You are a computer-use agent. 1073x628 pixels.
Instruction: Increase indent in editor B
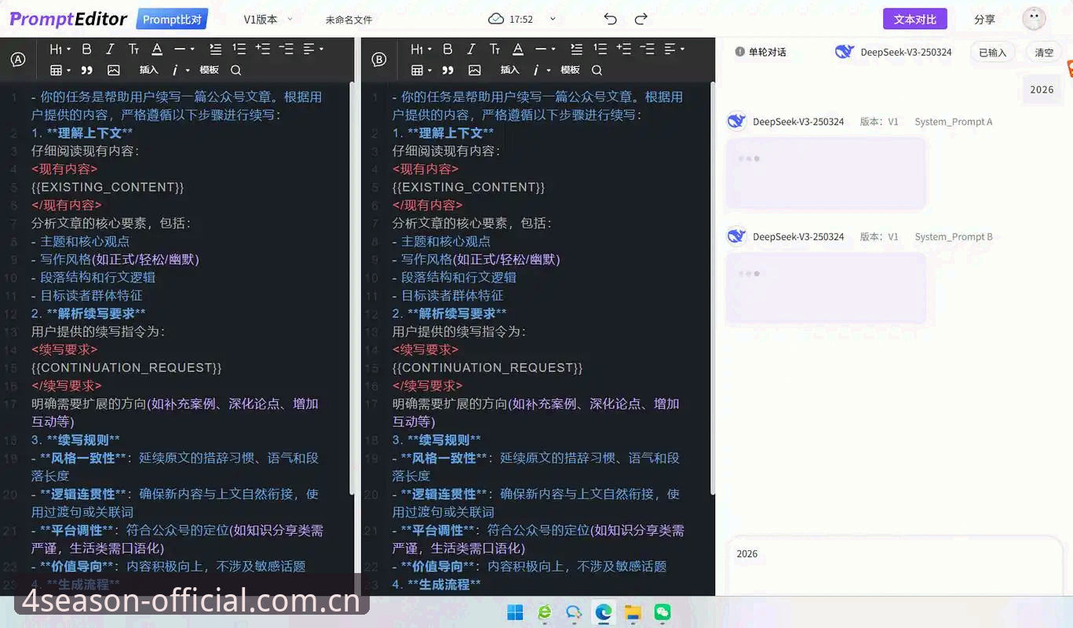[624, 49]
